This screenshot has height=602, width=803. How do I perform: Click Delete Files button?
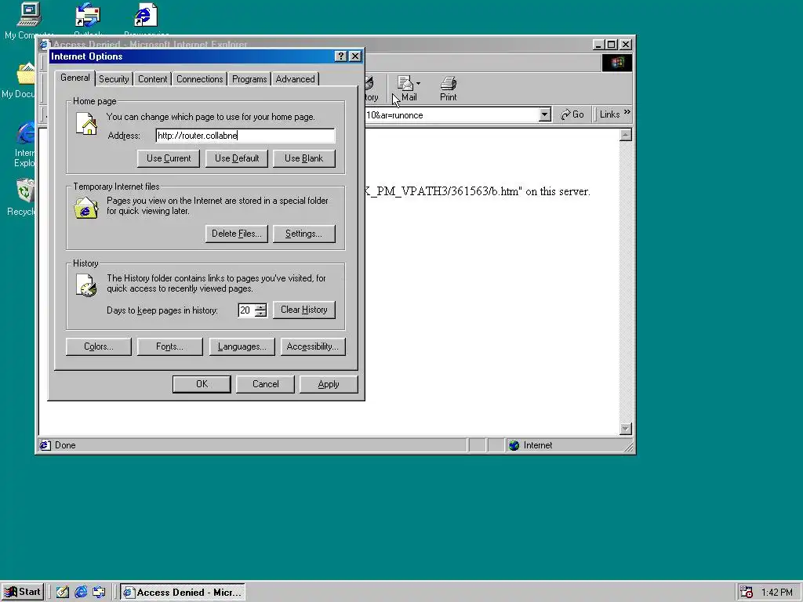click(x=237, y=234)
